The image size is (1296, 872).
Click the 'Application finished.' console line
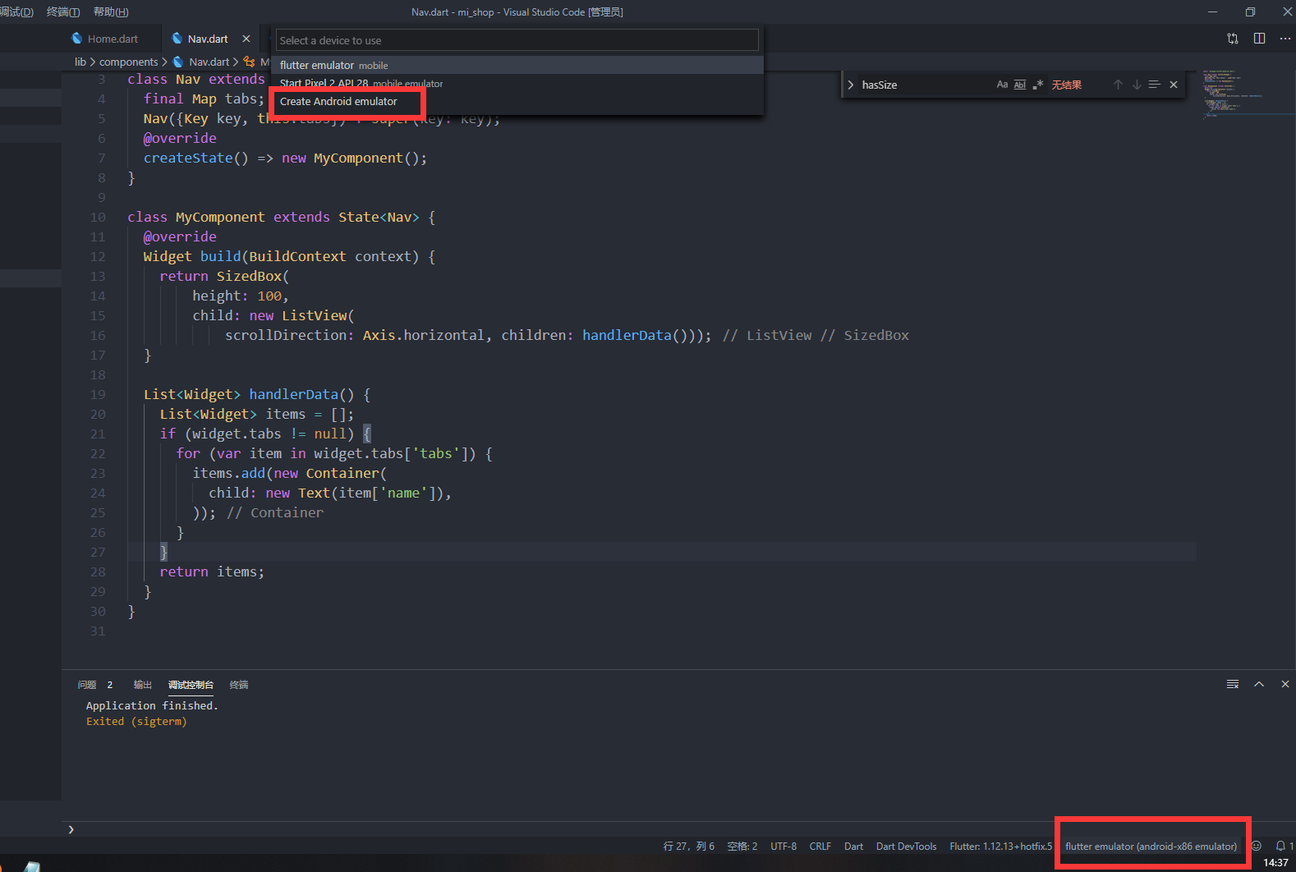coord(152,705)
